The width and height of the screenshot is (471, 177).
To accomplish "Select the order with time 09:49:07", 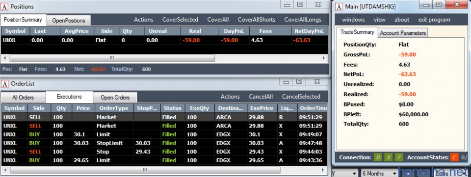I will [164, 134].
